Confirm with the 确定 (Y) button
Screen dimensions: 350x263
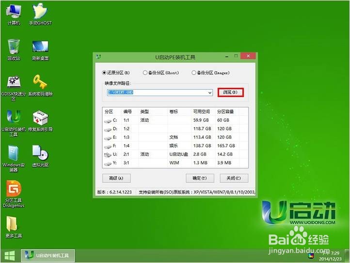point(200,178)
